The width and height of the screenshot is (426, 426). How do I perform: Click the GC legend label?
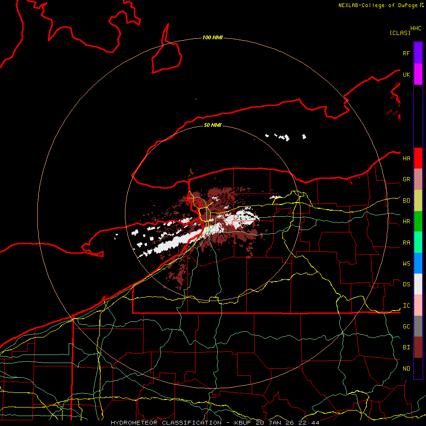(407, 327)
